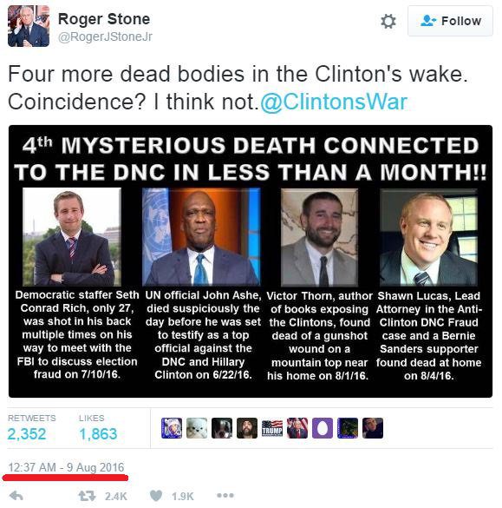Screen dimensions: 502x508
Task: Open the author's display name link
Action: coord(104,19)
